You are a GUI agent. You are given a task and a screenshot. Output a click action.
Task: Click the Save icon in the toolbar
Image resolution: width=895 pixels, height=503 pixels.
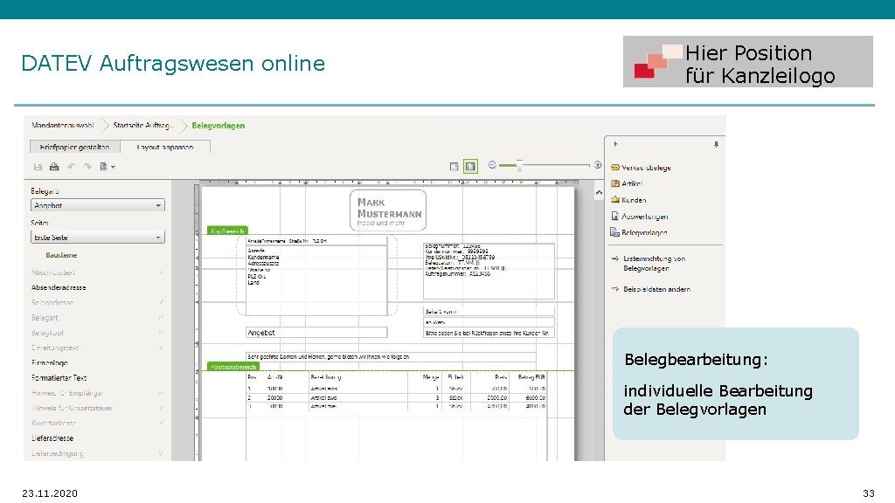click(38, 166)
